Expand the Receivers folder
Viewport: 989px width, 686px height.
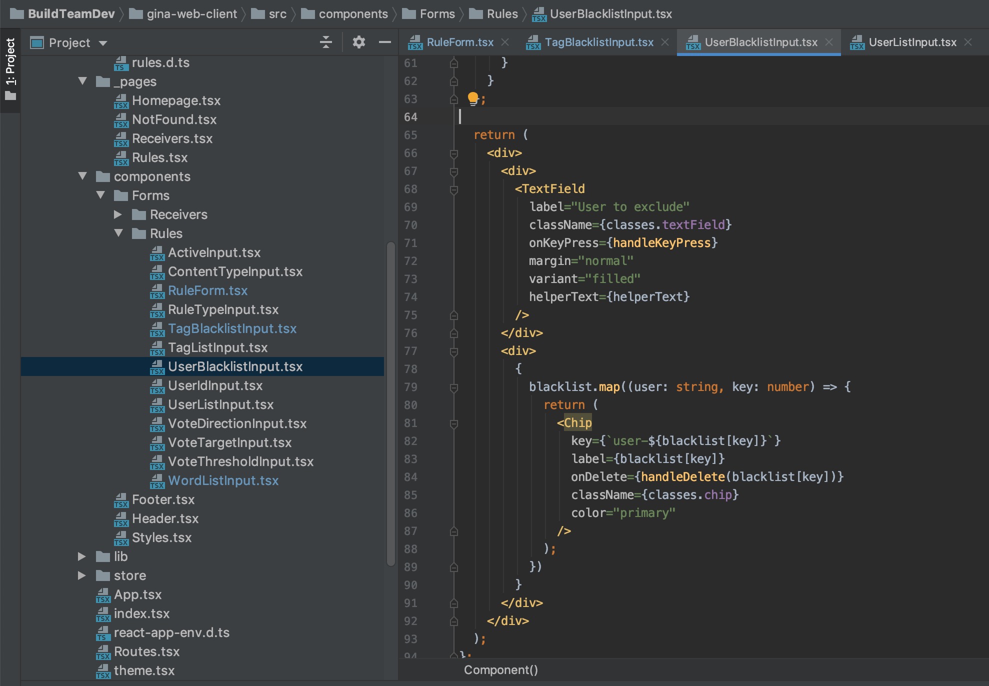[118, 214]
